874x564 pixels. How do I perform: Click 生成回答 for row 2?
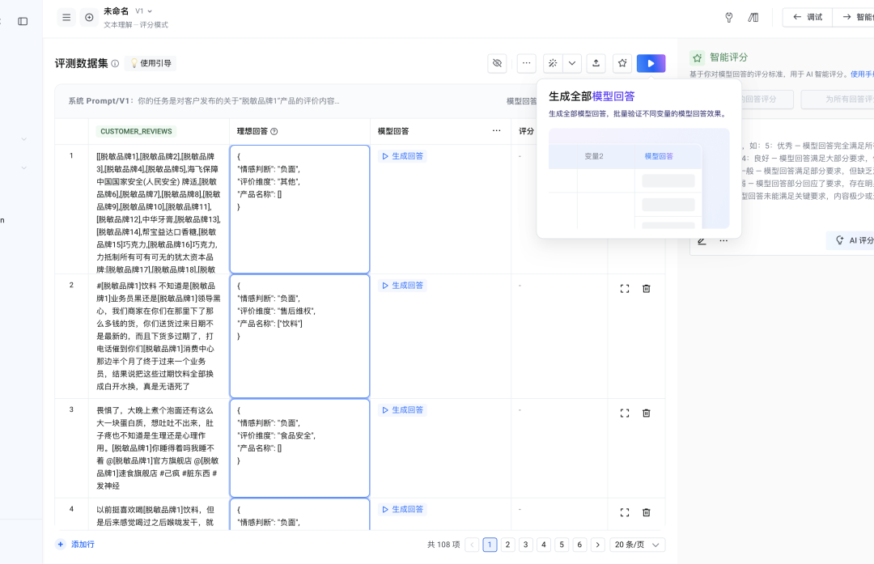[402, 286]
